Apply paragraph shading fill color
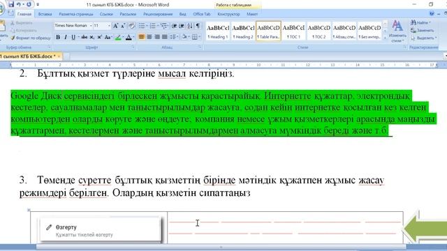This screenshot has height=251, width=447. click(184, 37)
